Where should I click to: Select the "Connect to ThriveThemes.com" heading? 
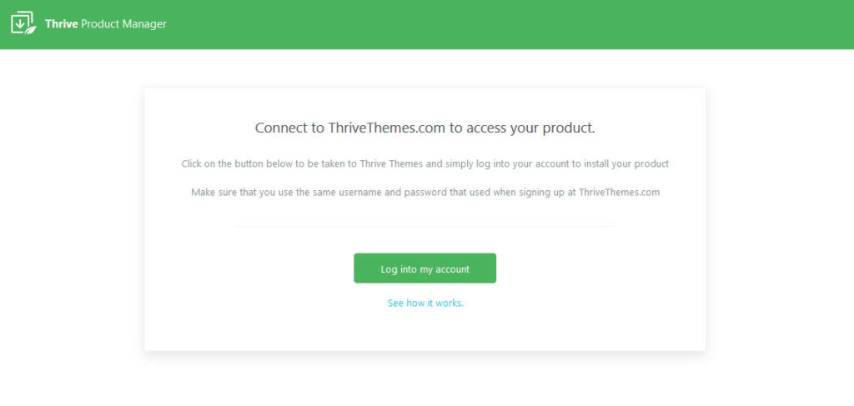(424, 128)
